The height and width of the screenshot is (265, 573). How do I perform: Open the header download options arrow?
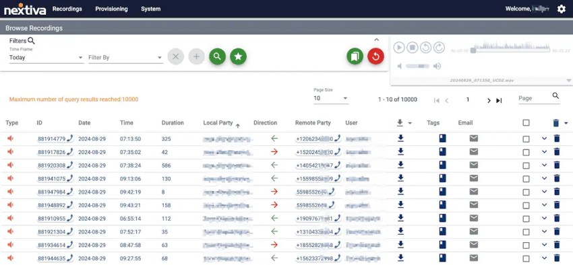(410, 123)
